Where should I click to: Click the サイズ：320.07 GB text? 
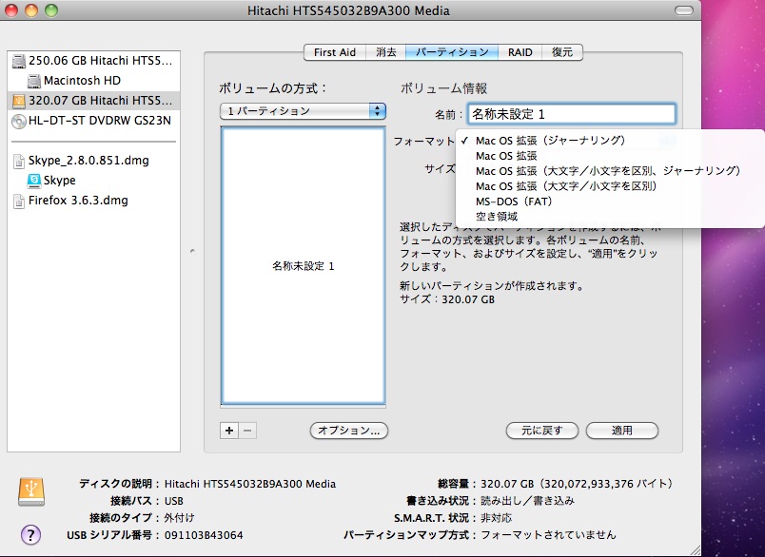point(447,299)
